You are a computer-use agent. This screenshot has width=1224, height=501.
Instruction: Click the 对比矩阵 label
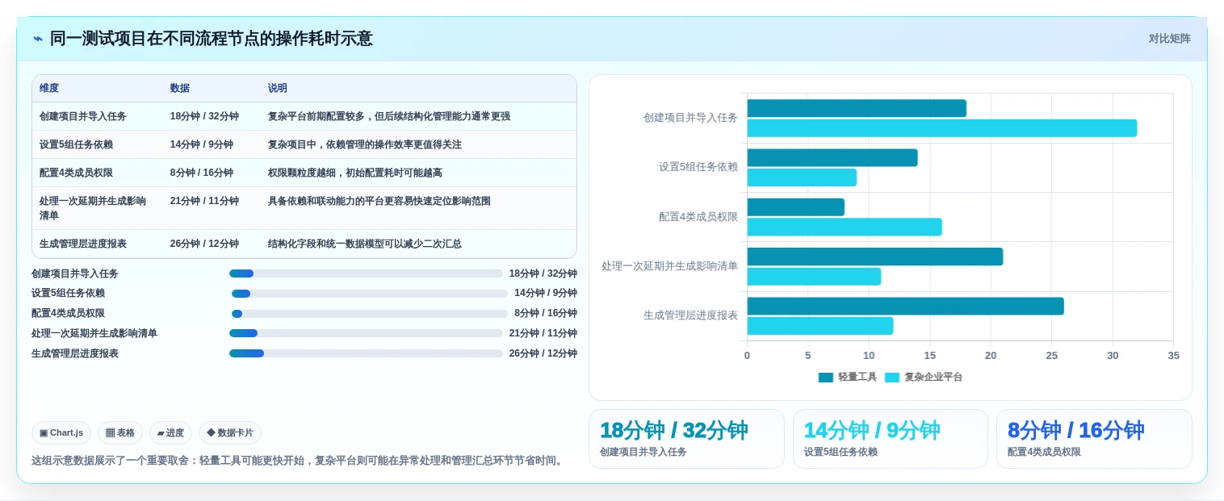1169,39
